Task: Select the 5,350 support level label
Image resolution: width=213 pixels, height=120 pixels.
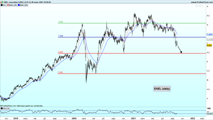Action: pyautogui.click(x=61, y=72)
